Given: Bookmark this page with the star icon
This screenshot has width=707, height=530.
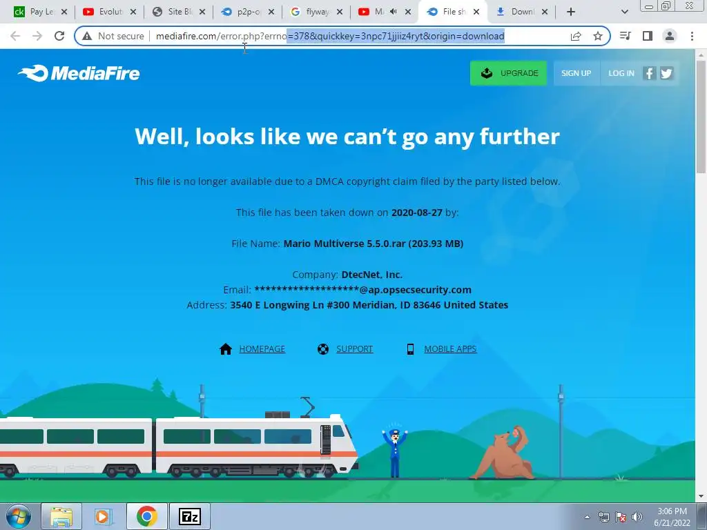Looking at the screenshot, I should (x=598, y=36).
